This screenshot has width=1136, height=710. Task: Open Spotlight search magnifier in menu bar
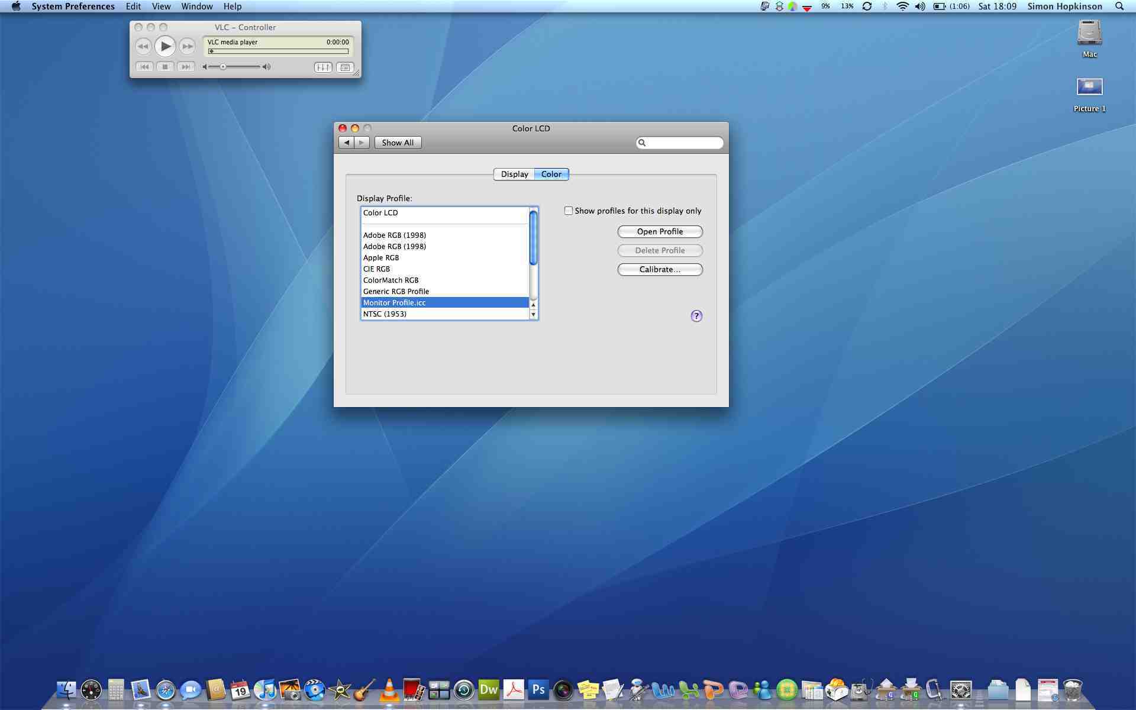[x=1119, y=7]
